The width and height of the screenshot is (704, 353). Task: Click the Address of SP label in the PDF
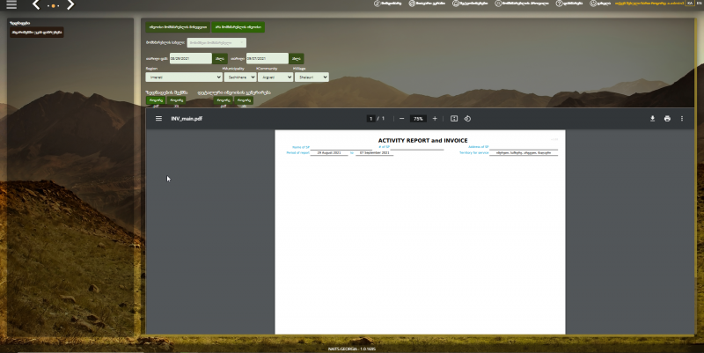(478, 147)
